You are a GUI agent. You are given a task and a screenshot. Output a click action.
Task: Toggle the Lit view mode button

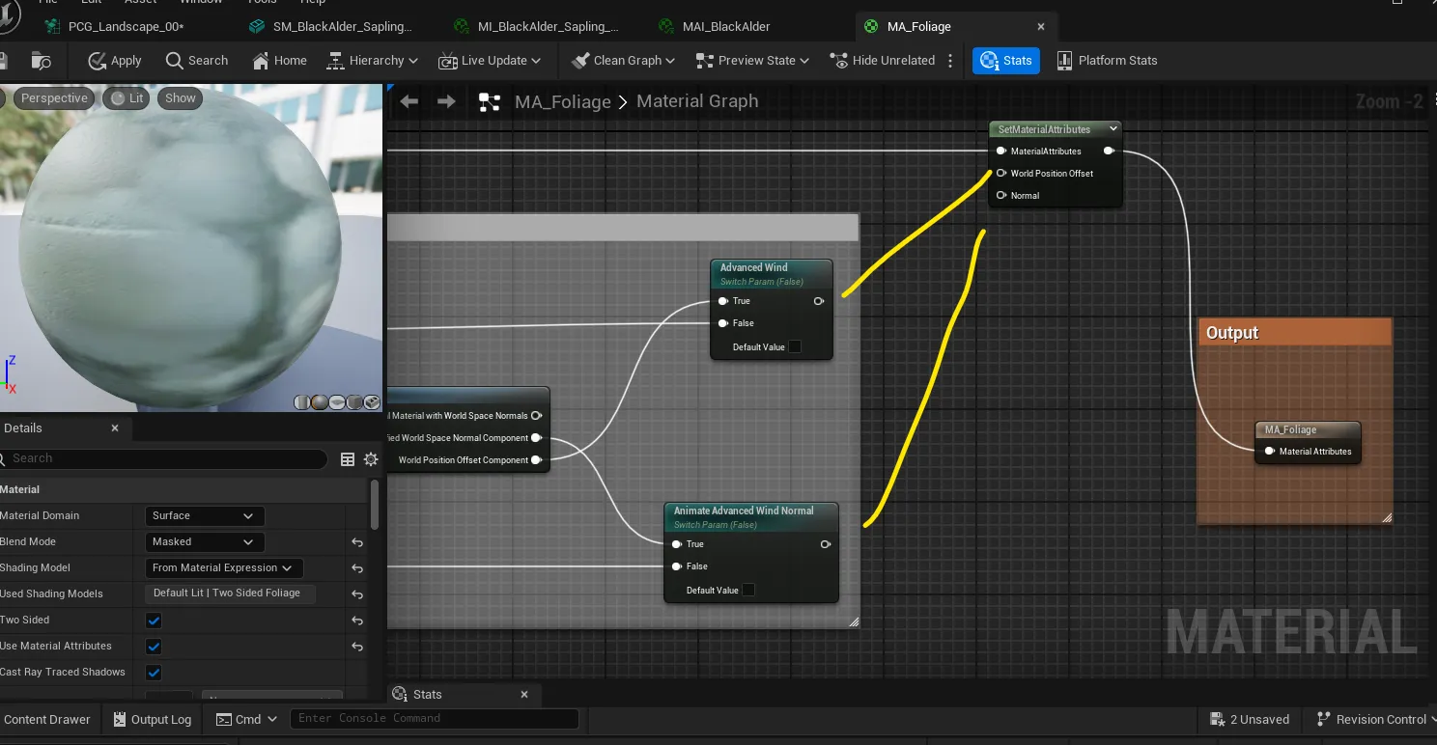point(127,97)
